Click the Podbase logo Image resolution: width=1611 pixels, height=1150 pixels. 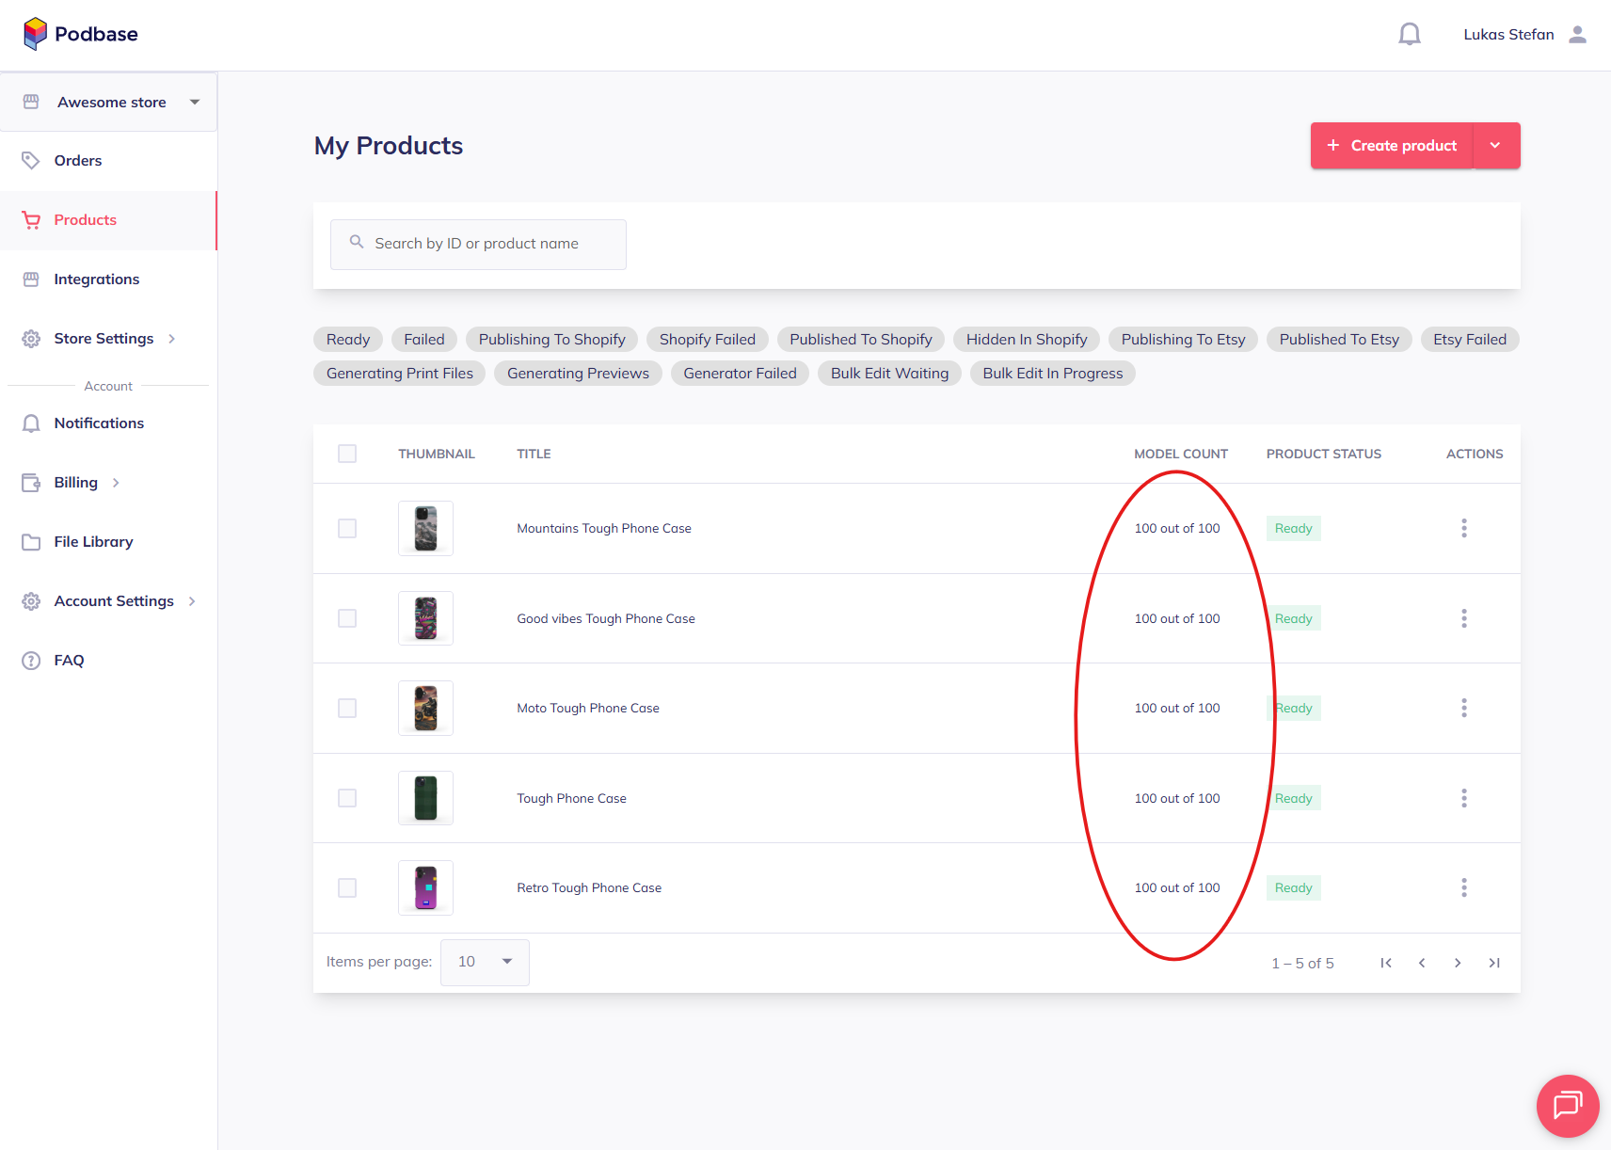click(81, 34)
